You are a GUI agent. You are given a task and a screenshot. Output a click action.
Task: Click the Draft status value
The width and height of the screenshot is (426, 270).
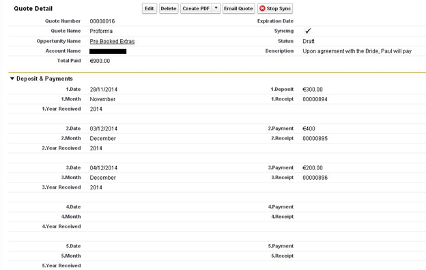pos(309,41)
